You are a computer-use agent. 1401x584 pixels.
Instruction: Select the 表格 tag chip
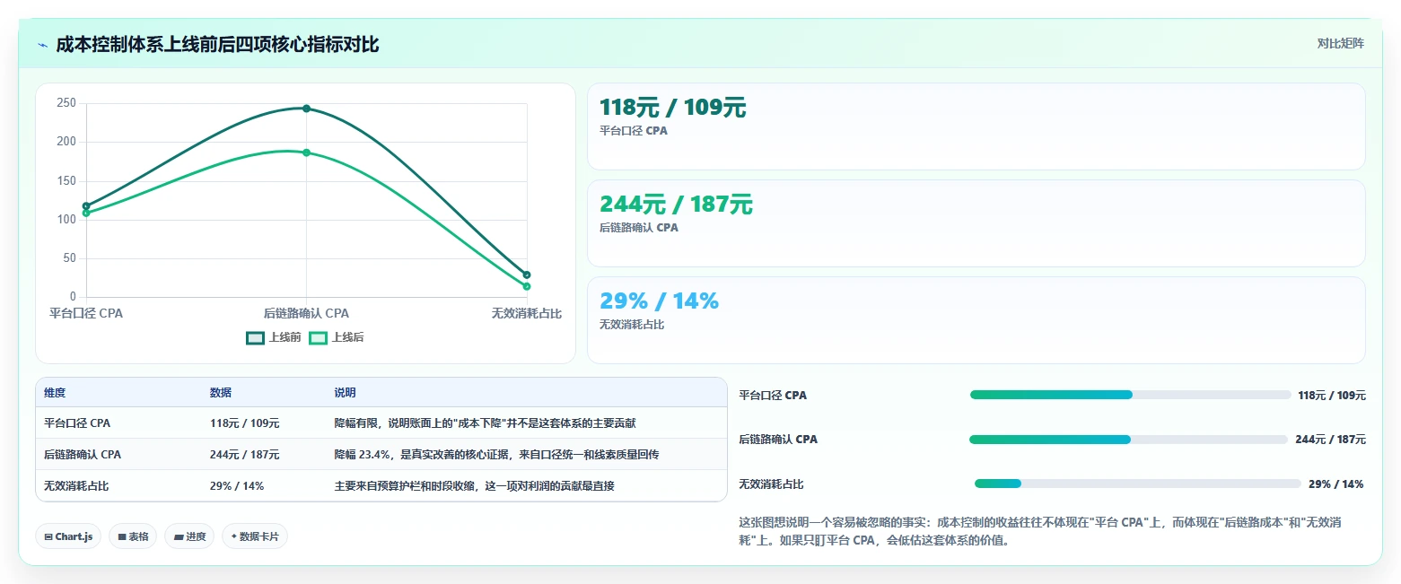click(133, 536)
